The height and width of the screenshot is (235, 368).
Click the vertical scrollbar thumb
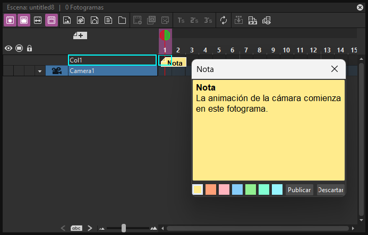tap(361, 139)
